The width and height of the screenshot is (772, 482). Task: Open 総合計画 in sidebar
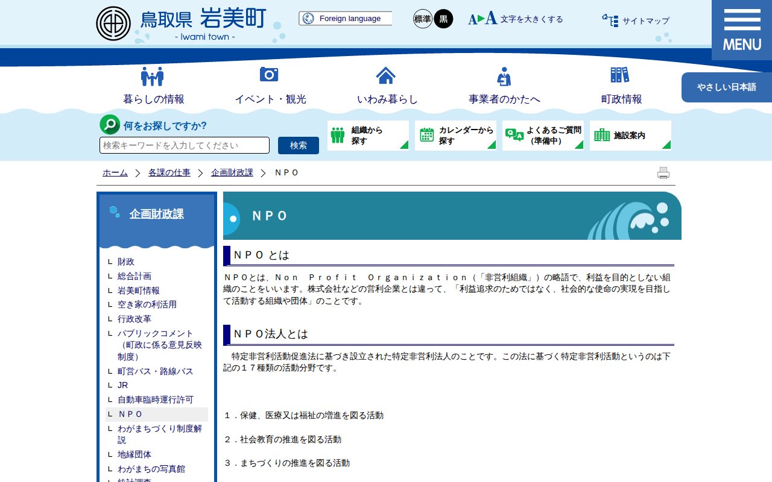(134, 276)
